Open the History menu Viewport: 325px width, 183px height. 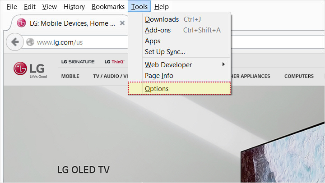(x=74, y=7)
